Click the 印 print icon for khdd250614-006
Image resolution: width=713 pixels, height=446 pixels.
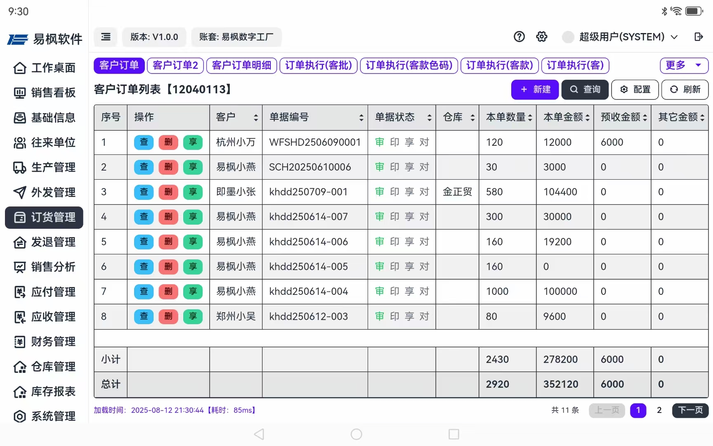coord(394,242)
